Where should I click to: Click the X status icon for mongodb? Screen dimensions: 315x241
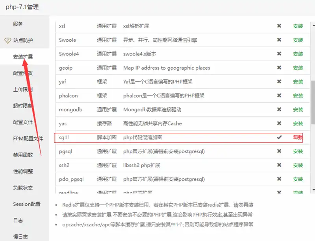pos(279,109)
